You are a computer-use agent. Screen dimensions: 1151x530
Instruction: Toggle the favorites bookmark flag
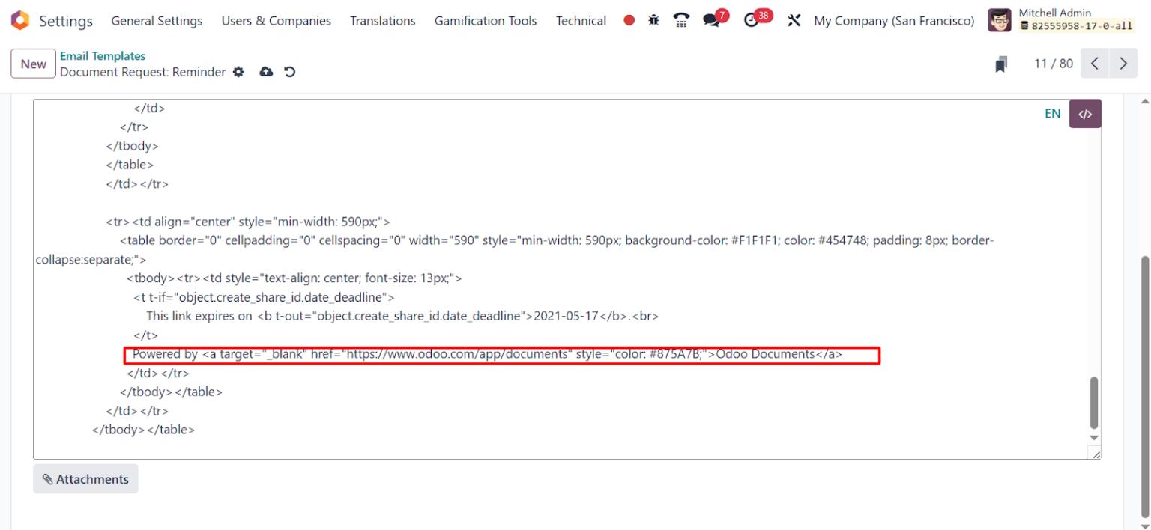(1000, 64)
